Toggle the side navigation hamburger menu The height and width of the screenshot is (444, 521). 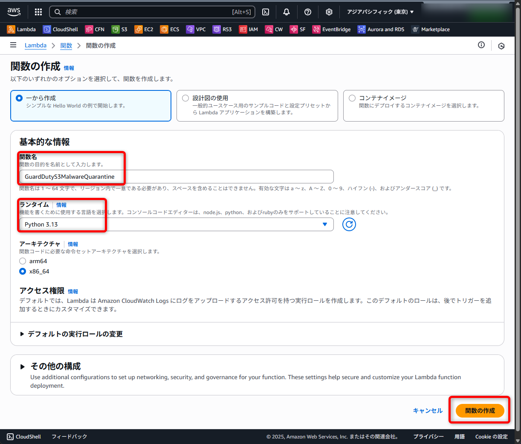click(13, 45)
